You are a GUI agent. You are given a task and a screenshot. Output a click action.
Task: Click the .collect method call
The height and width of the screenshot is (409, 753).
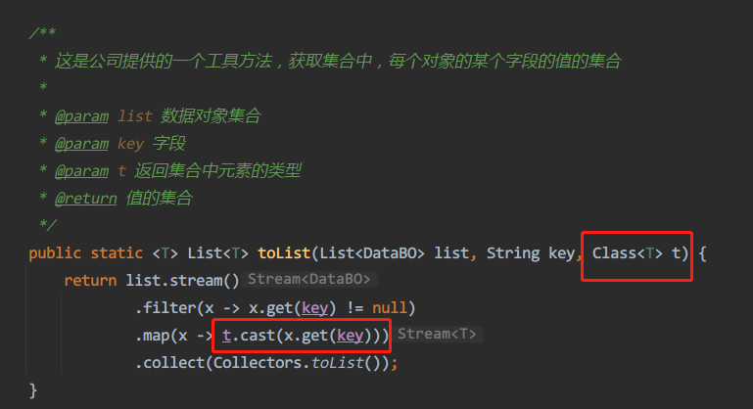pyautogui.click(x=169, y=363)
